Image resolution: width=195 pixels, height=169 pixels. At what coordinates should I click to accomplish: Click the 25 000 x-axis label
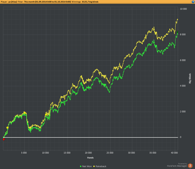click(x=110, y=153)
